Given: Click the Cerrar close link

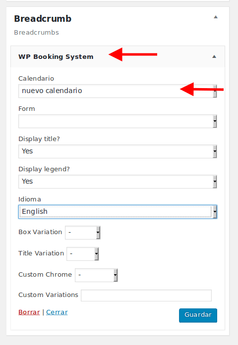Looking at the screenshot, I should 57,312.
